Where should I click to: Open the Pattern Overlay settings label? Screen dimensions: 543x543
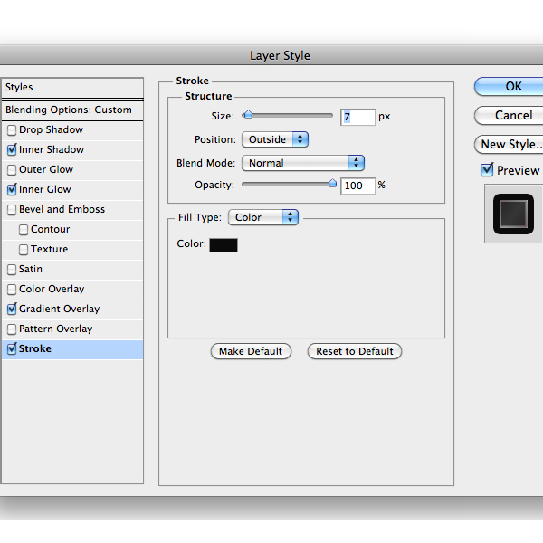coord(56,329)
